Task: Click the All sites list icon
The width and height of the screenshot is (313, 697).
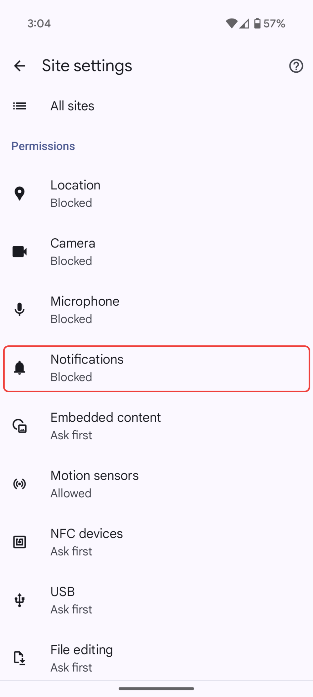Action: 19,106
